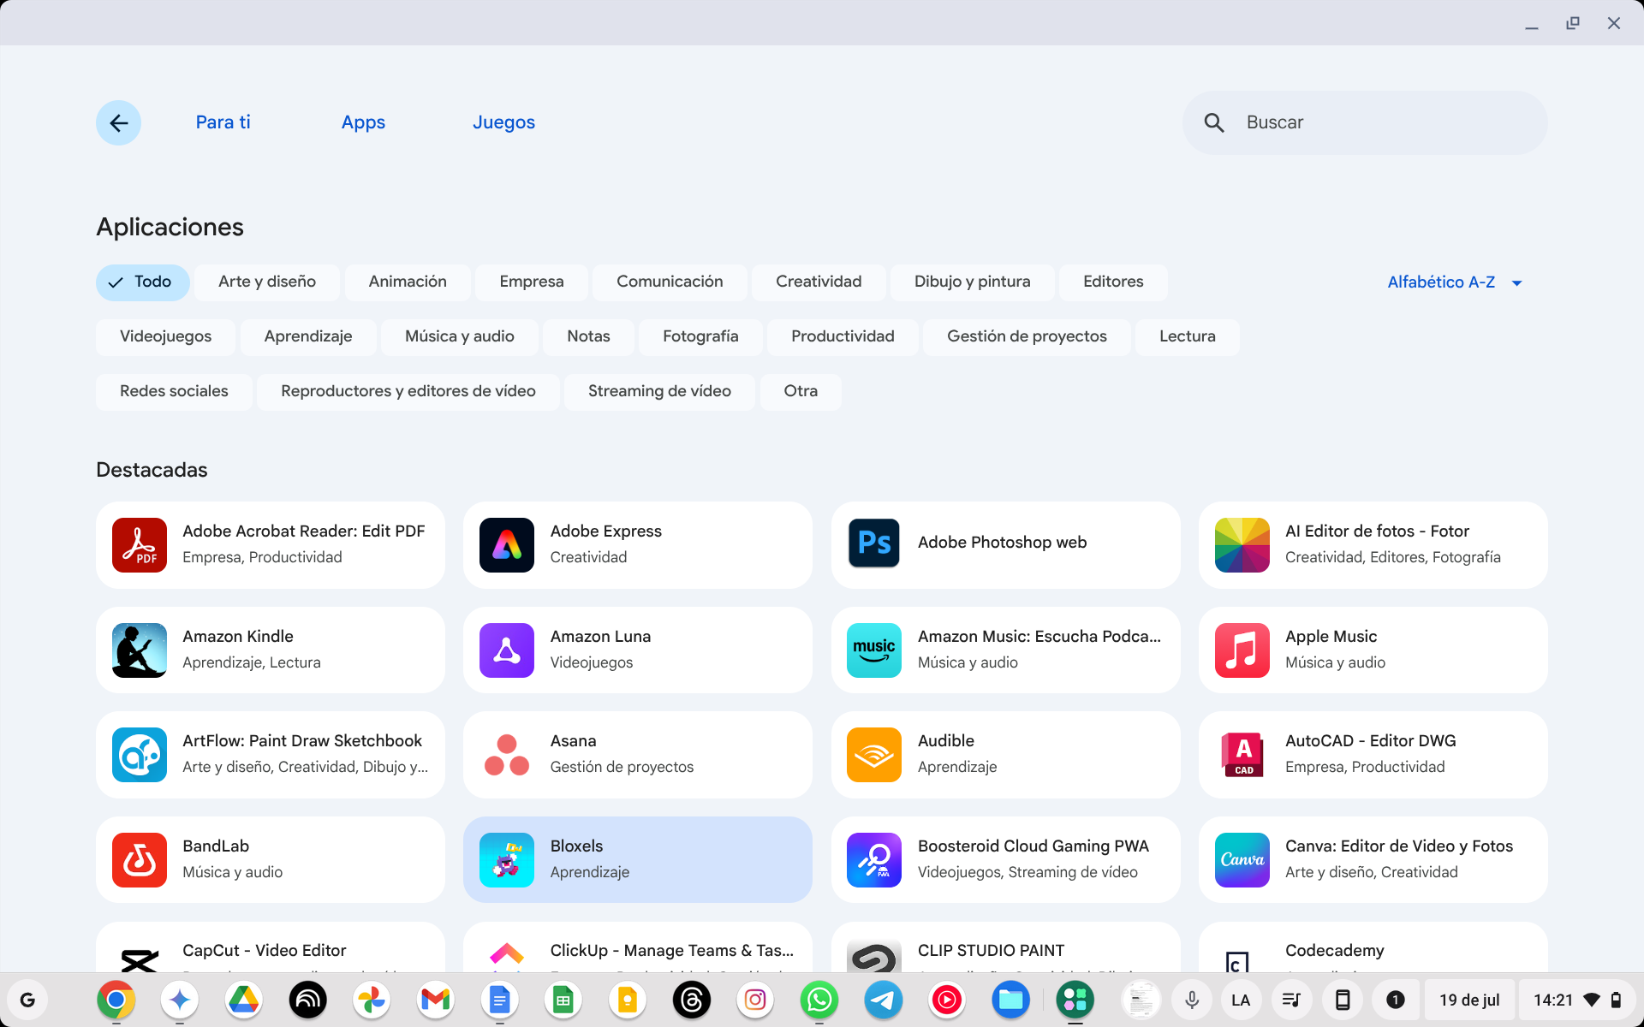
Task: Open the LA input method switcher
Action: tap(1241, 1000)
